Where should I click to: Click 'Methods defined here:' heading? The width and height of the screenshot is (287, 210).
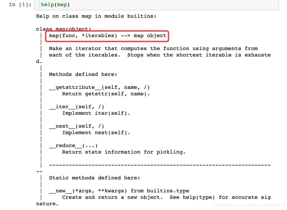(x=83, y=74)
